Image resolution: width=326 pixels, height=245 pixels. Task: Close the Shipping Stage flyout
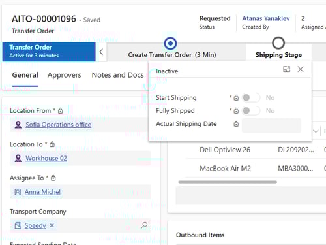[x=301, y=69]
